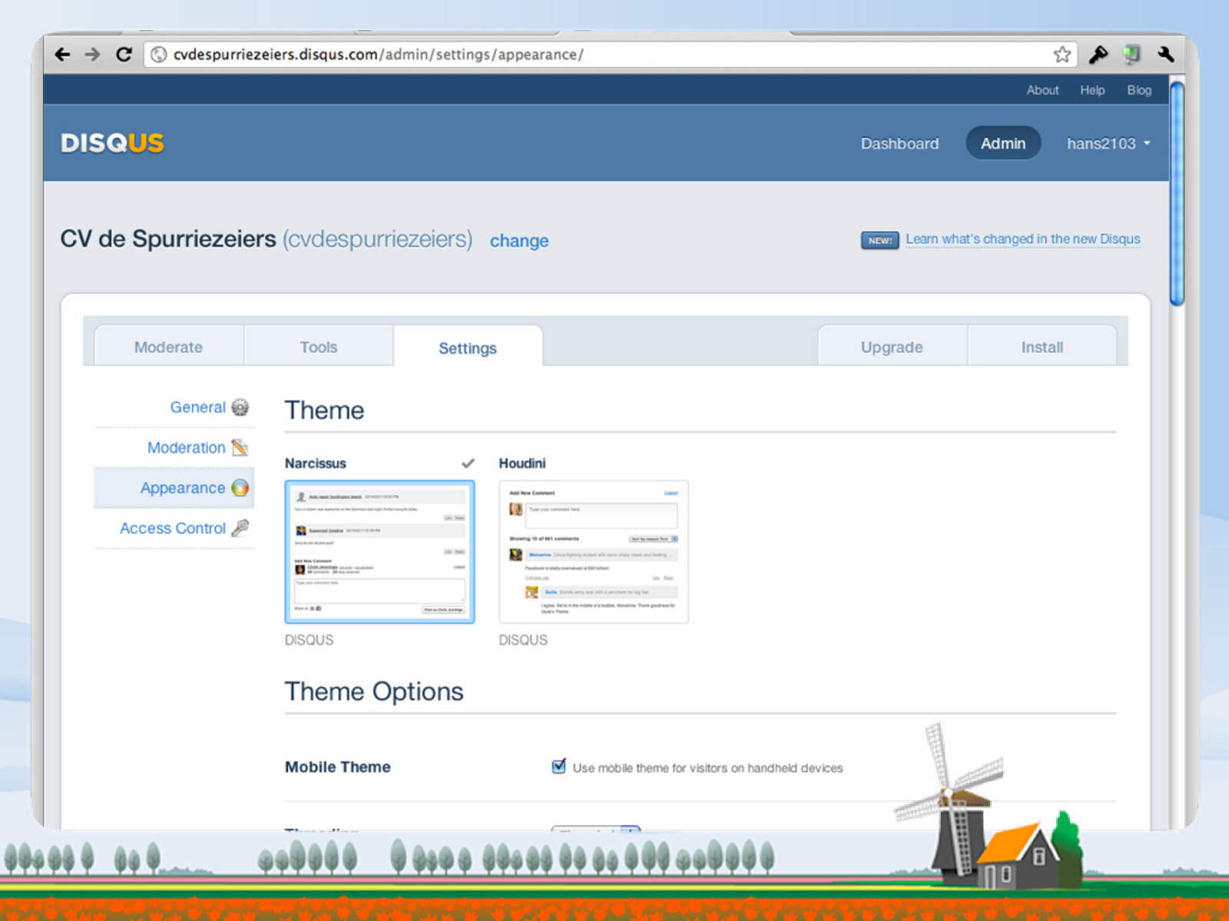Select the Houdini theme thumbnail
This screenshot has height=921, width=1229.
[x=594, y=552]
